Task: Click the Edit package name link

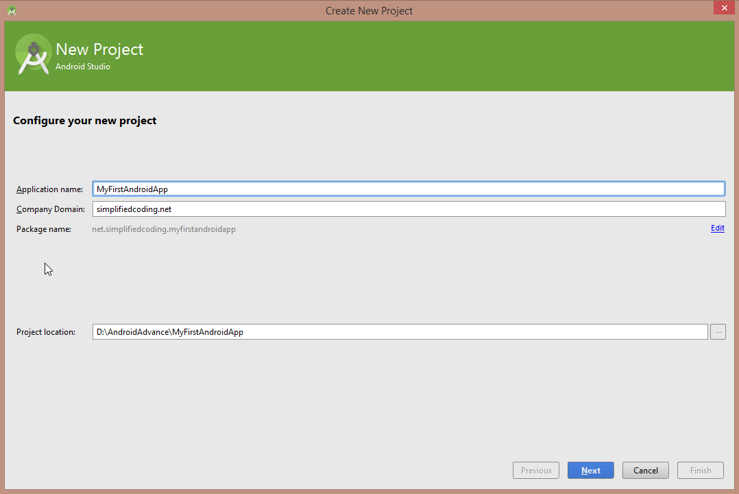Action: click(717, 228)
